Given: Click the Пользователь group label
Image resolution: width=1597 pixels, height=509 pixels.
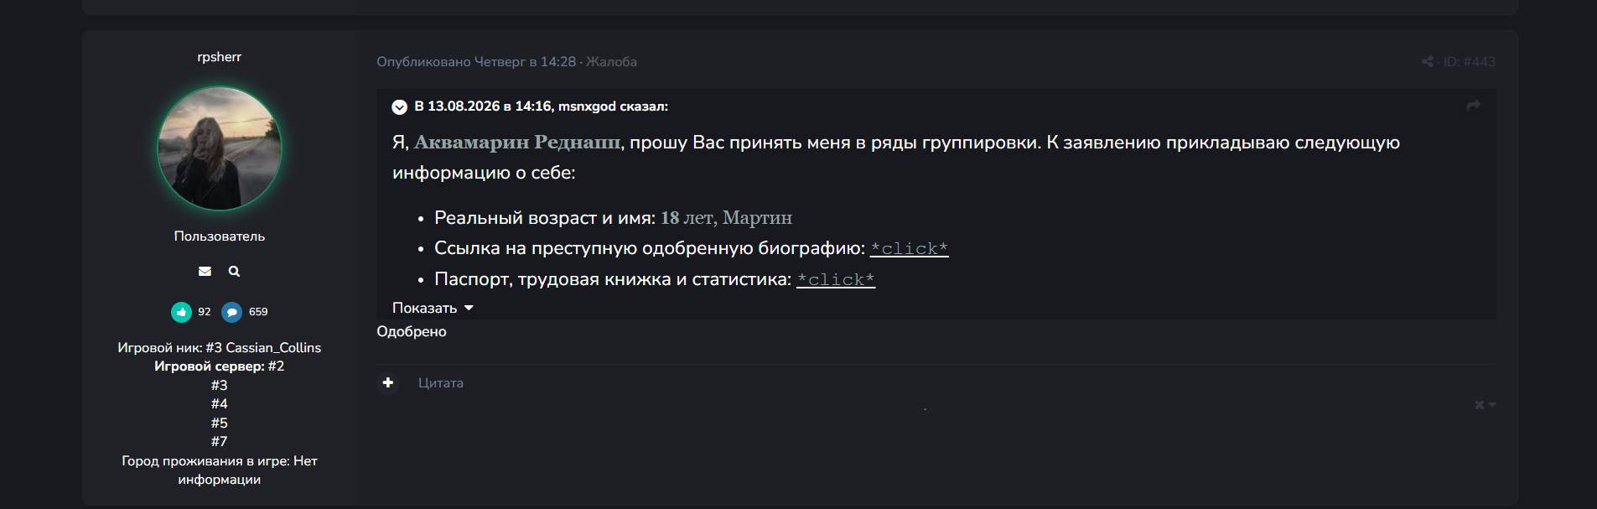Looking at the screenshot, I should 220,236.
